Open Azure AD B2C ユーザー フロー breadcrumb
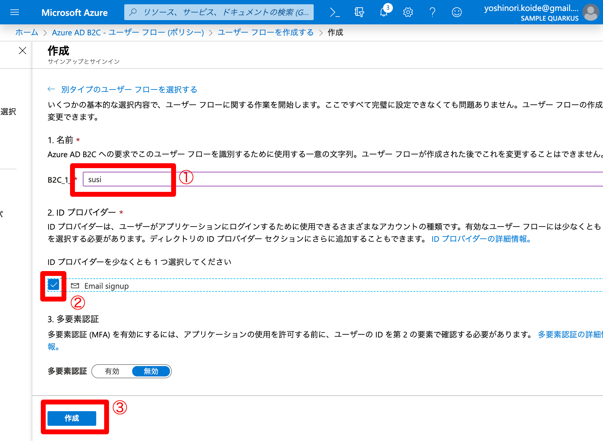Image resolution: width=603 pixels, height=441 pixels. 128,32
